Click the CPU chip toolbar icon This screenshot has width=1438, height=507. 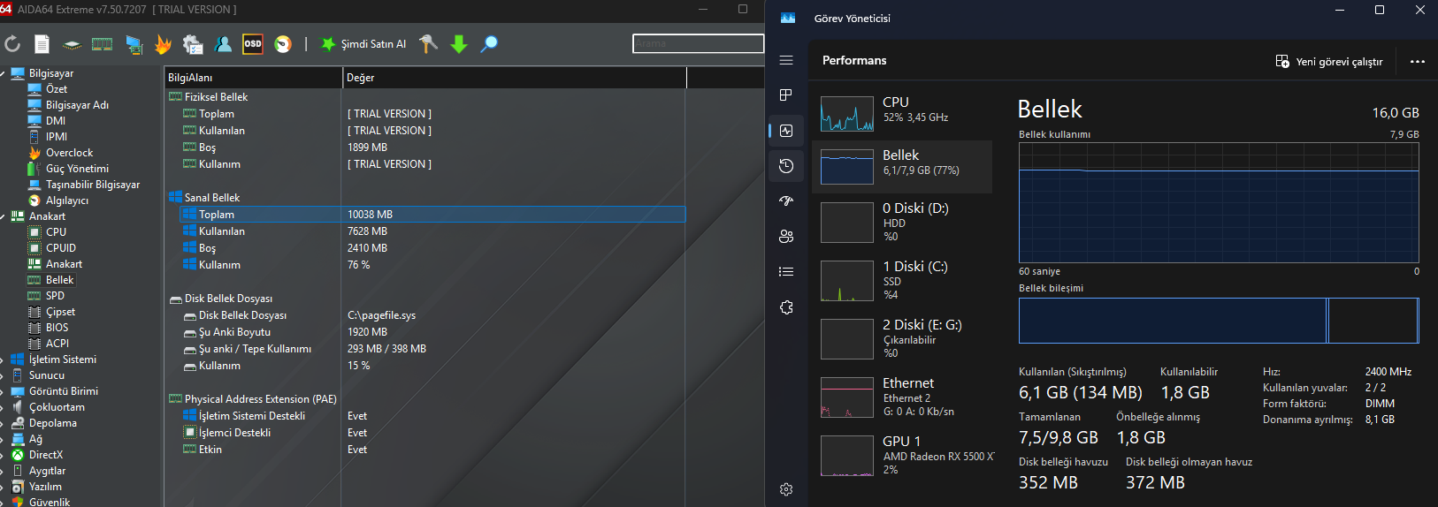click(72, 44)
